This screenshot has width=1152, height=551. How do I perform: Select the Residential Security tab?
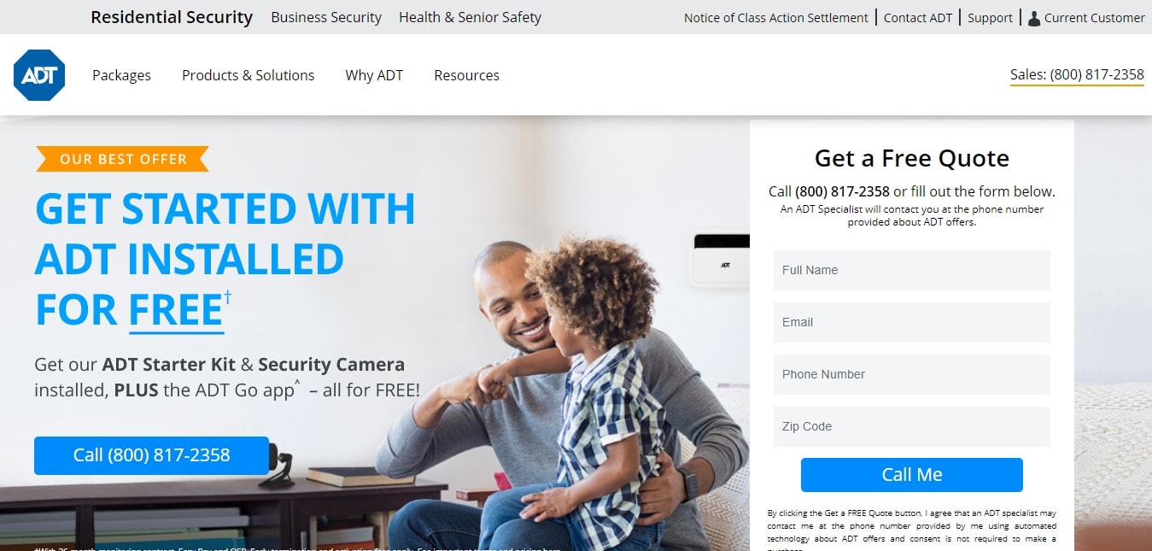click(172, 17)
